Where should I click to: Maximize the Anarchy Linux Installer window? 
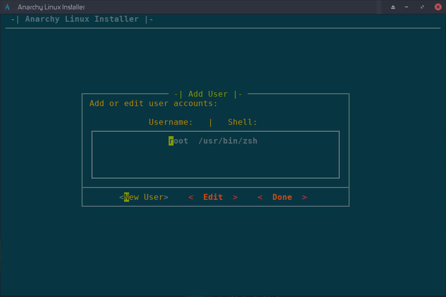point(422,7)
